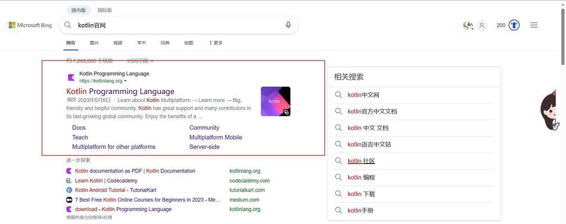Search related term kotlin官方中文文档
This screenshot has width=566, height=224.
[x=372, y=111]
